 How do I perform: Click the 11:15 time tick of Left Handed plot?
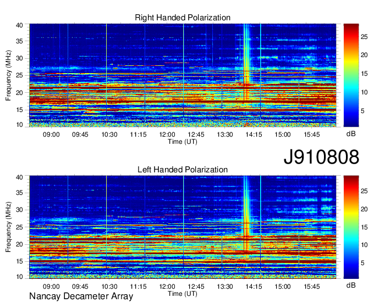point(138,287)
